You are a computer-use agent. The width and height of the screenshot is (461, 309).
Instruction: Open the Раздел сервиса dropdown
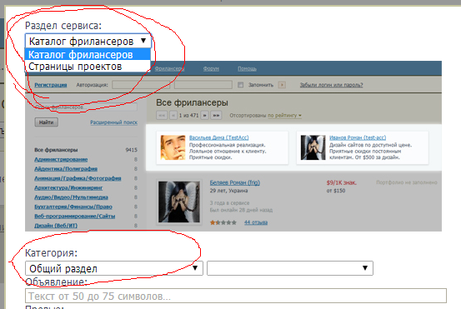pyautogui.click(x=88, y=41)
